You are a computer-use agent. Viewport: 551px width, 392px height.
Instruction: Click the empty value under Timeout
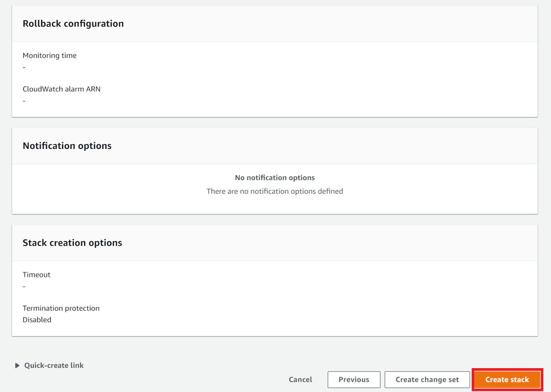click(24, 286)
